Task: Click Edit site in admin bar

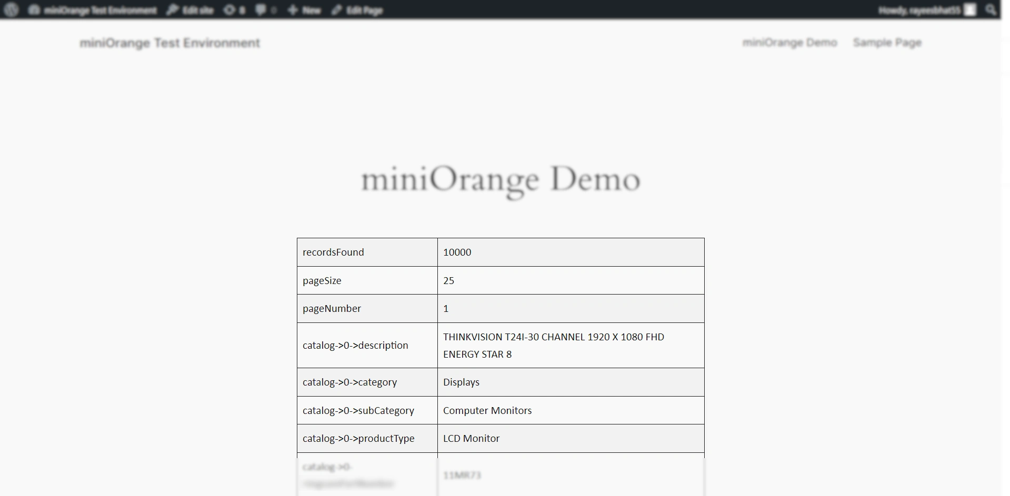Action: [x=190, y=10]
